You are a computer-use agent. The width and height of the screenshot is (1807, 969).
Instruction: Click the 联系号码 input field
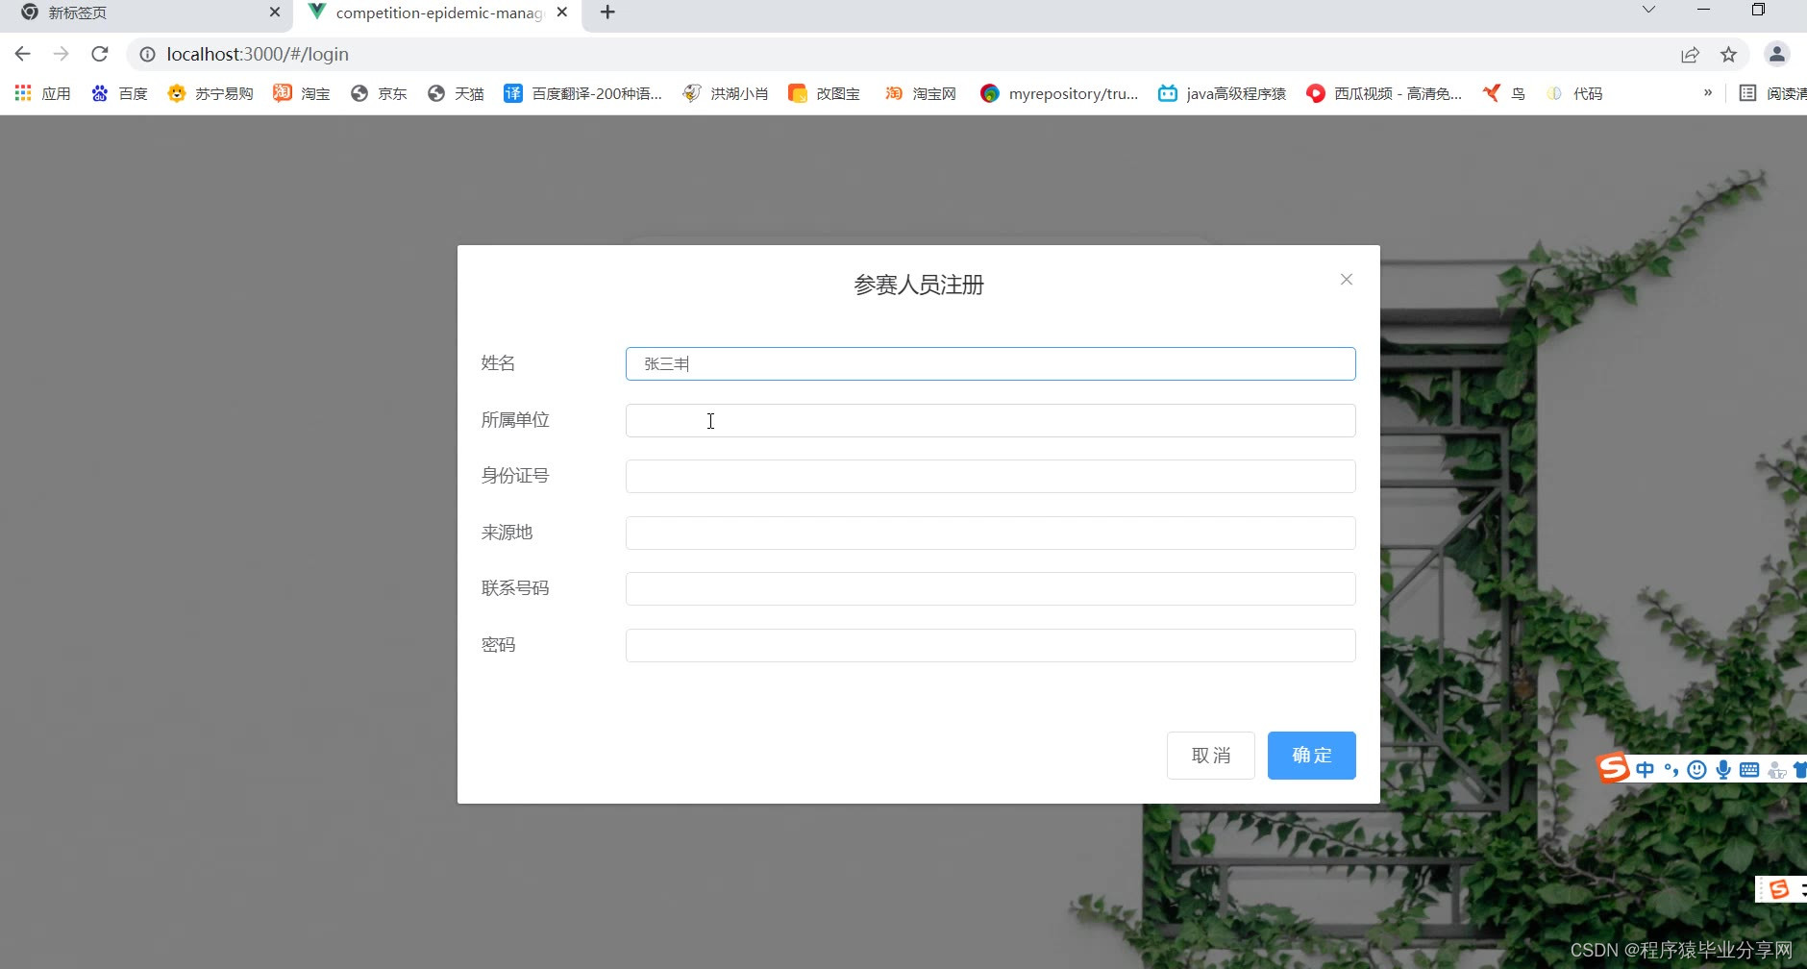click(x=990, y=588)
